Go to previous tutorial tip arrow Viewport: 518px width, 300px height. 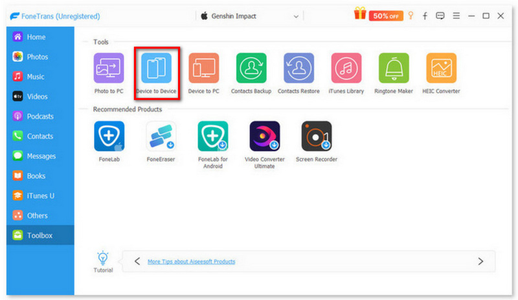[x=137, y=261]
